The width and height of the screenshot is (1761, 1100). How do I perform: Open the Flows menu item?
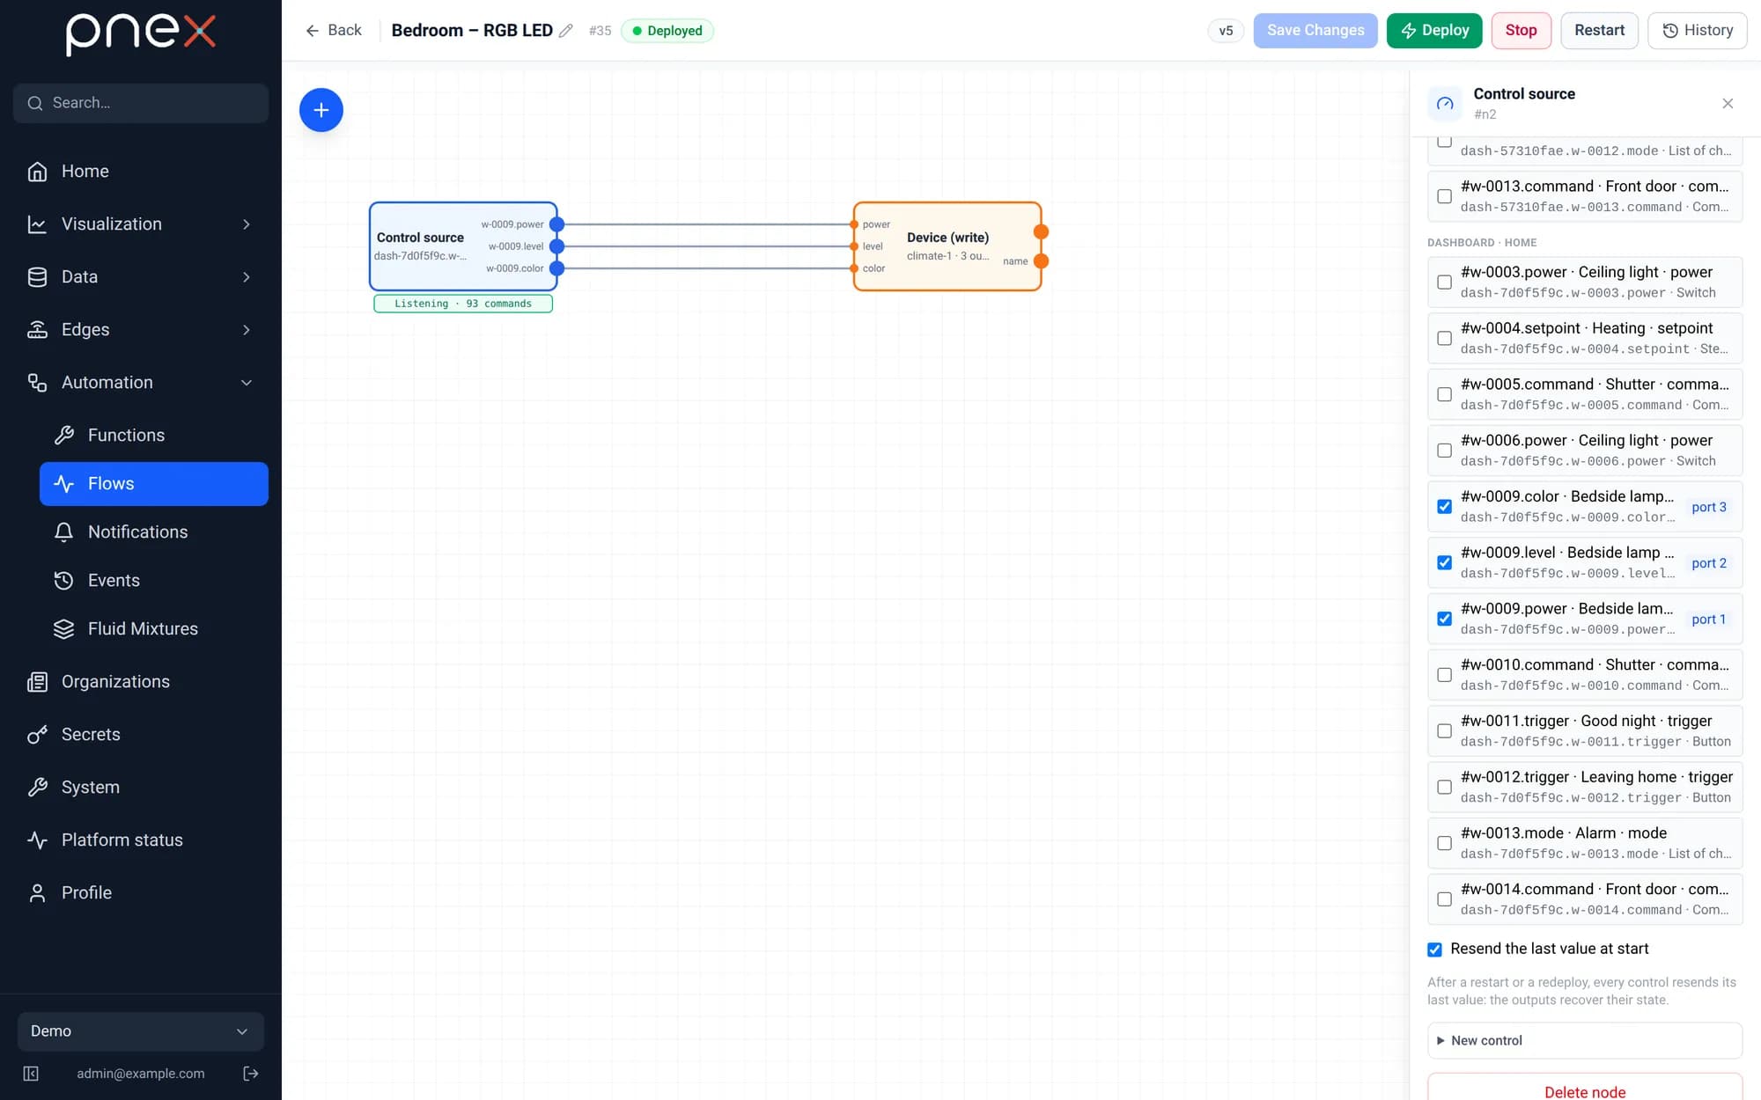(x=154, y=484)
